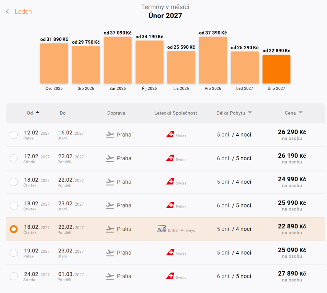This screenshot has width=327, height=293.
Task: Select the Lis 2026 month bar
Action: (181, 67)
